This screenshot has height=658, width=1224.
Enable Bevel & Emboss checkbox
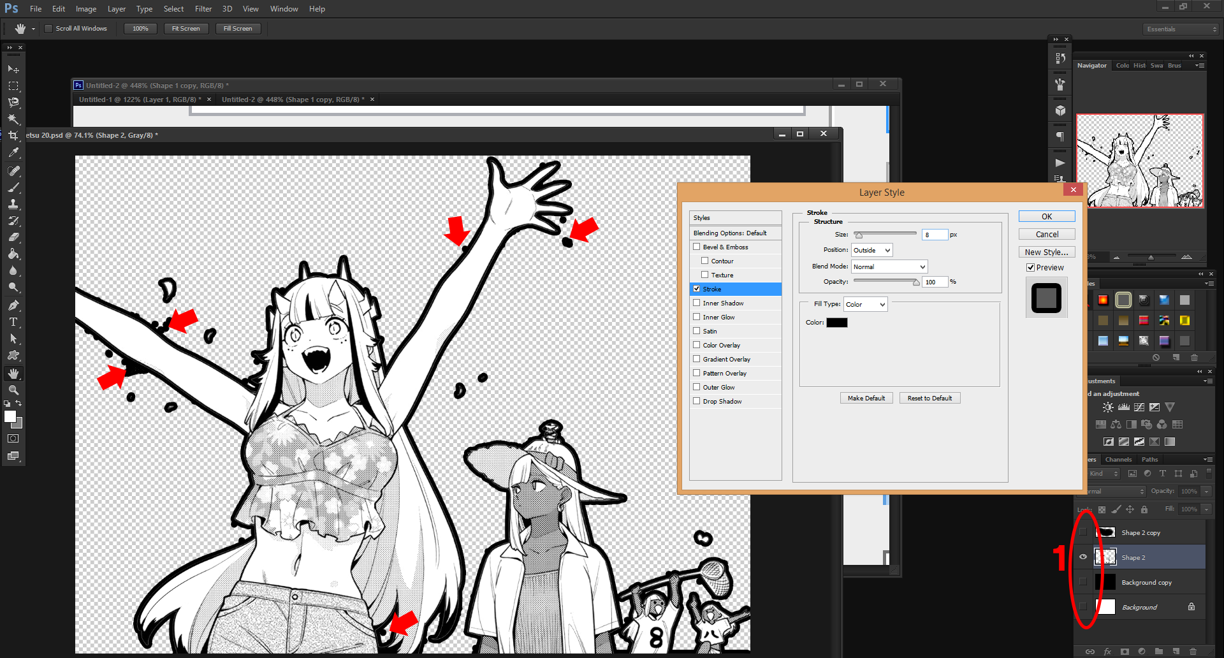pos(697,247)
